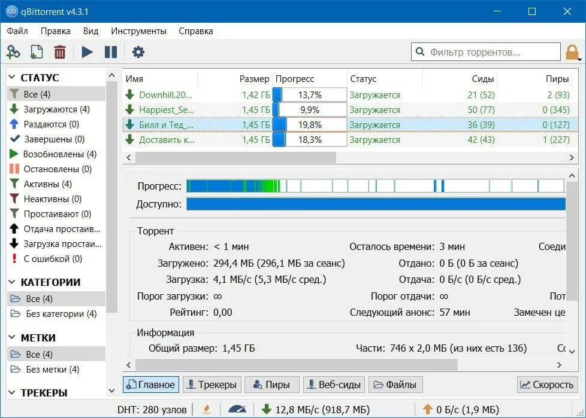Click the orange upload speed arrow in status bar
586x418 pixels.
tap(428, 409)
